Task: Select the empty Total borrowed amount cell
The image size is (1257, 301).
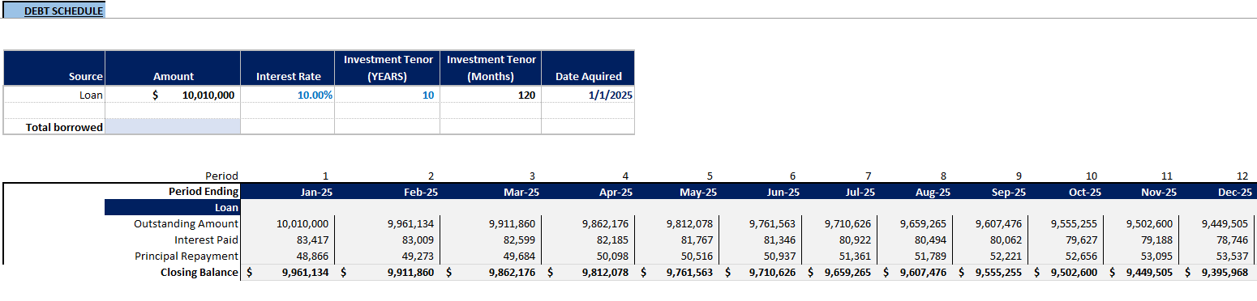Action: click(x=173, y=126)
